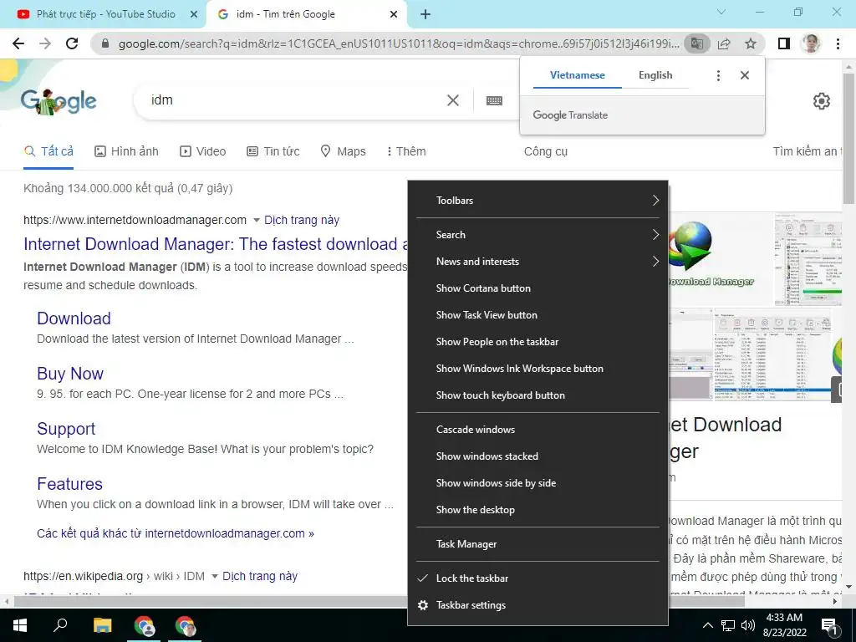Choose Show windows stacked
This screenshot has height=642, width=856.
pyautogui.click(x=538, y=456)
